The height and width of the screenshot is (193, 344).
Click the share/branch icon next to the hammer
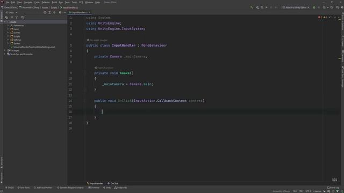(x=257, y=8)
